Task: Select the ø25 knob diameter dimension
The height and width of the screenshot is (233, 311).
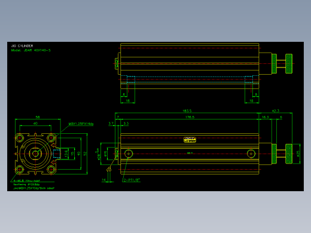Action: 298,154
